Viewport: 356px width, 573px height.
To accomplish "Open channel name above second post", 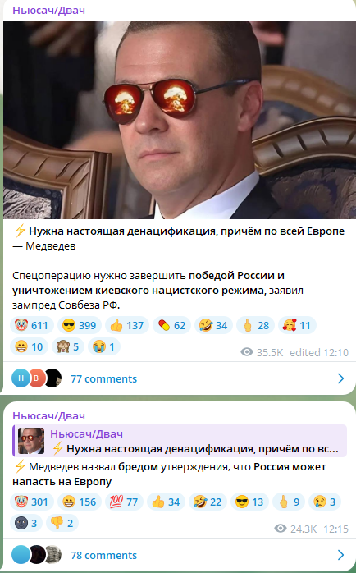I will (x=48, y=416).
